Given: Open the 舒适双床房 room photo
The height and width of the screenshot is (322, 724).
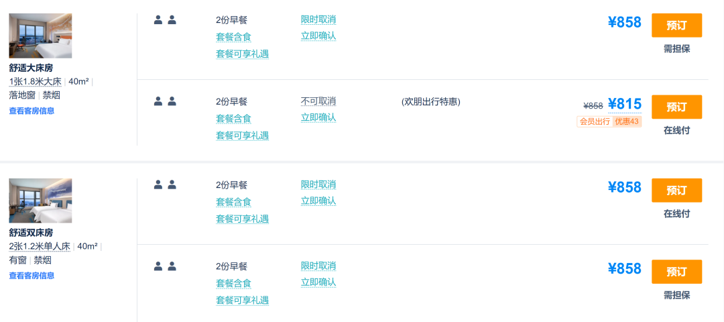Looking at the screenshot, I should (40, 201).
